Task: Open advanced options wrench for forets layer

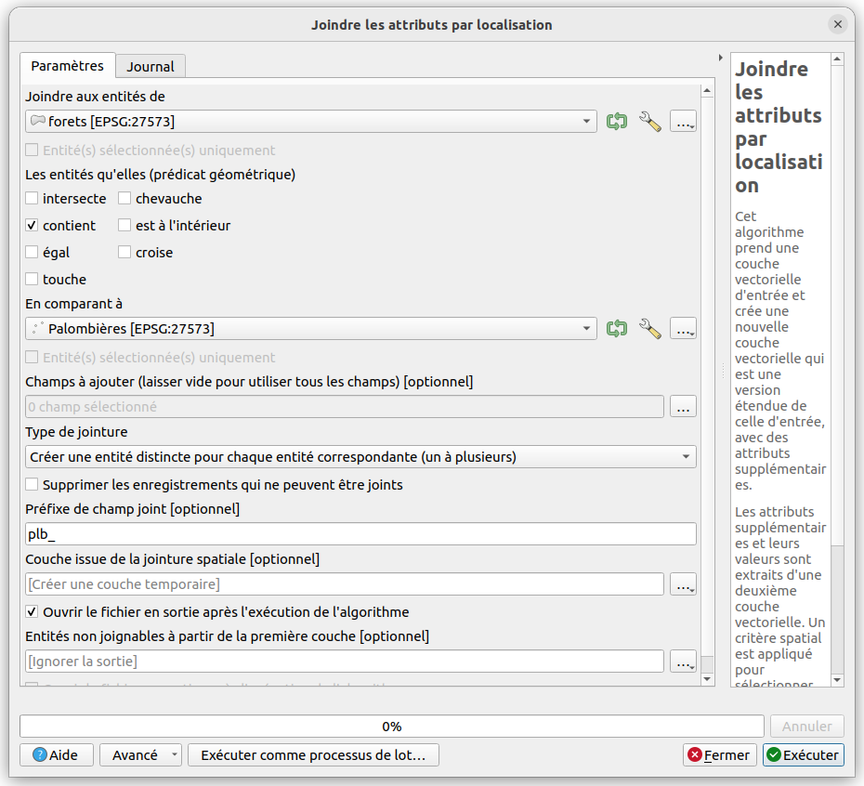Action: (650, 122)
